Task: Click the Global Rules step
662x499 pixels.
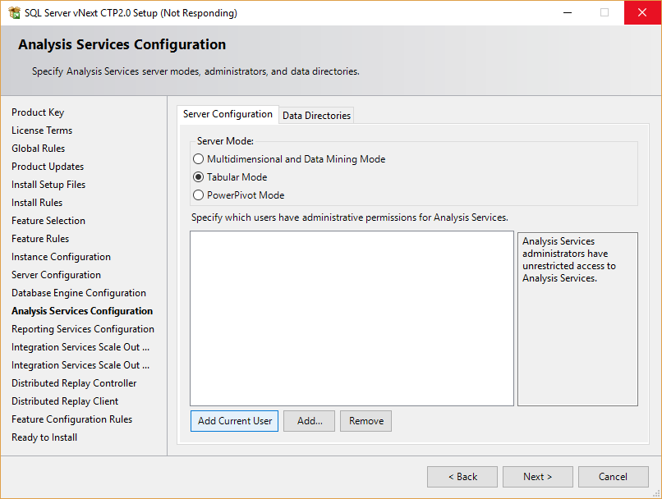Action: [x=39, y=149]
